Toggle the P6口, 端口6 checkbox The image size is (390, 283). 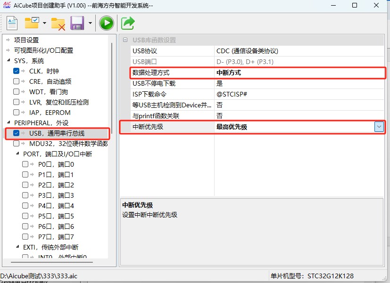[x=25, y=226]
